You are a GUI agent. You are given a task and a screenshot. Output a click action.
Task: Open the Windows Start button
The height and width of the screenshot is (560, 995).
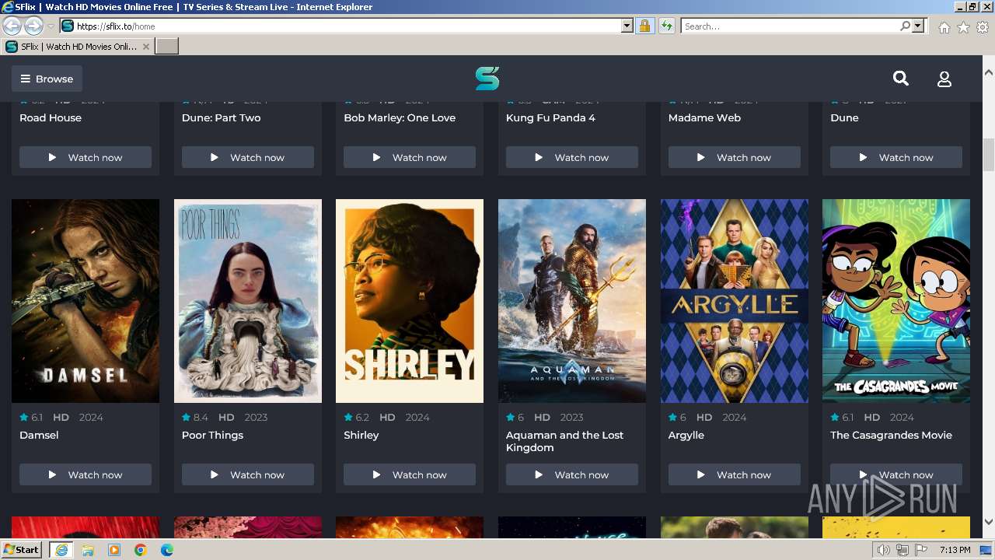(x=22, y=550)
